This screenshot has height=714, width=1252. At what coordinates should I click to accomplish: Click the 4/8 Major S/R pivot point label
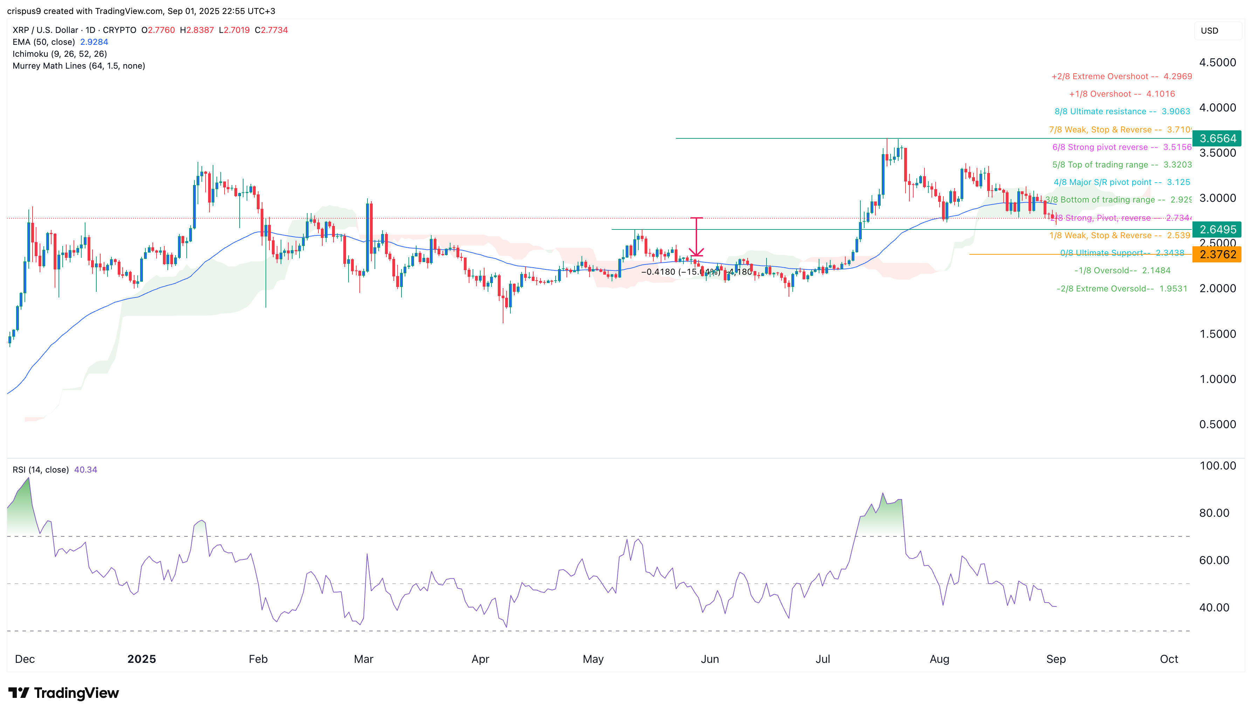(1122, 183)
